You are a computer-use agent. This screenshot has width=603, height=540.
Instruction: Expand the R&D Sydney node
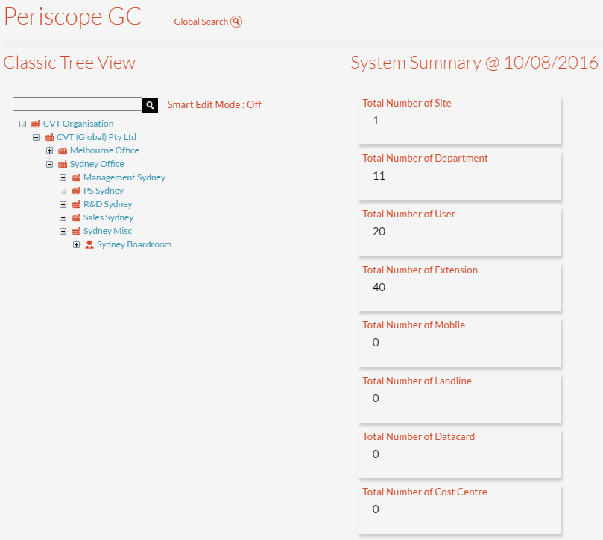(x=63, y=205)
